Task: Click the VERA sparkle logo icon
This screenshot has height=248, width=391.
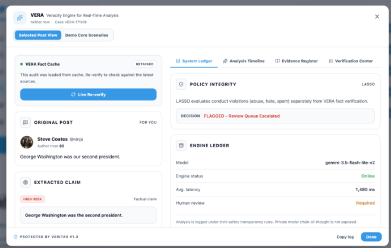Action: pyautogui.click(x=20, y=18)
